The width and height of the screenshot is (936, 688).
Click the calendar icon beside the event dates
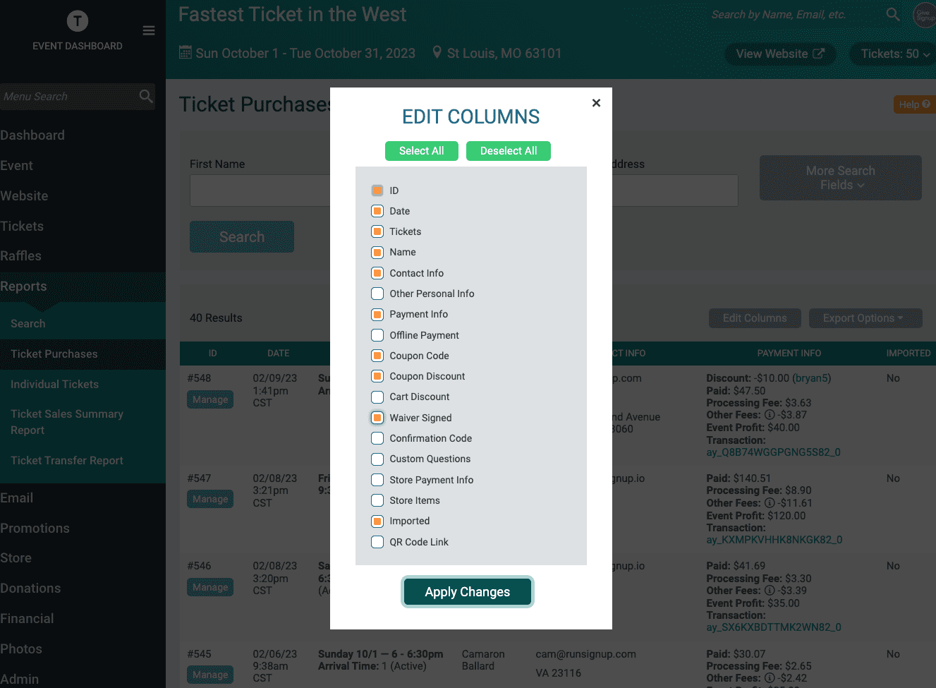click(x=184, y=53)
